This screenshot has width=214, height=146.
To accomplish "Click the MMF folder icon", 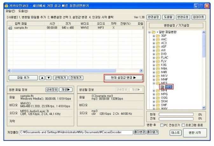I will pos(158,80).
